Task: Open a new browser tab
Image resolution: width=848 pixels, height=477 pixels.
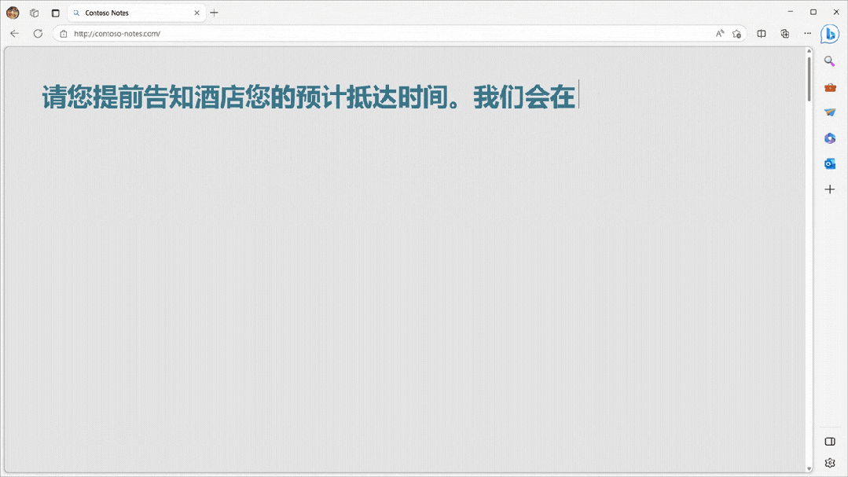Action: pyautogui.click(x=215, y=13)
